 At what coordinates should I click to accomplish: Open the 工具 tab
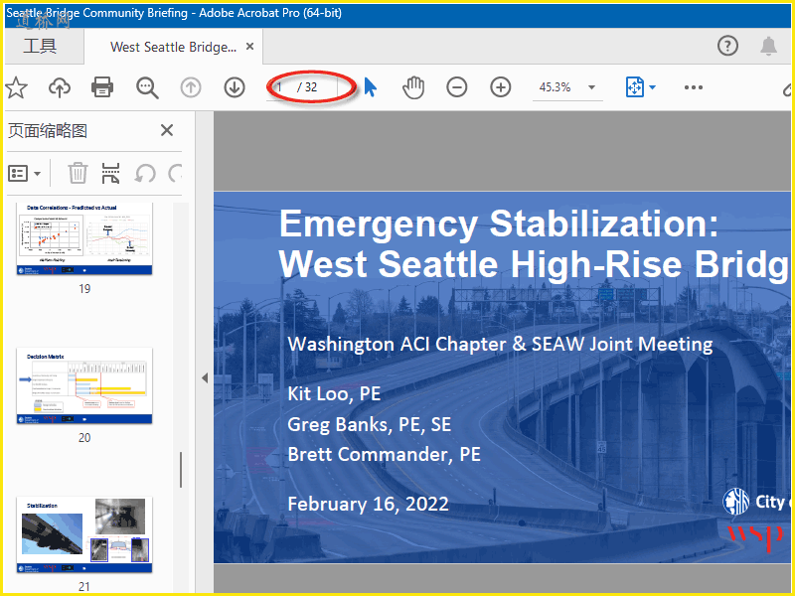(41, 46)
